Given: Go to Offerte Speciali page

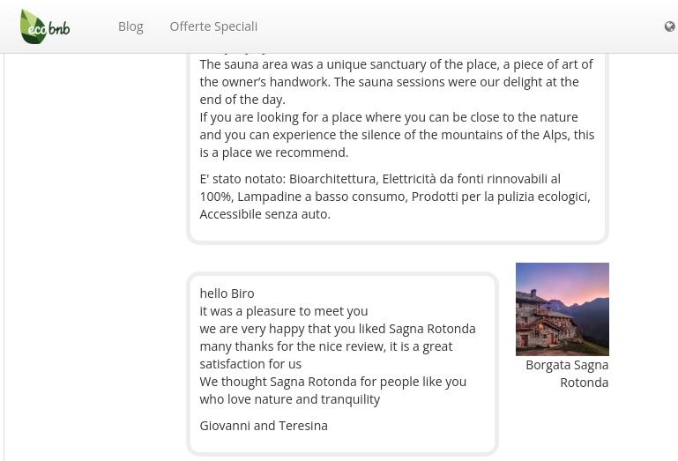Looking at the screenshot, I should [213, 26].
